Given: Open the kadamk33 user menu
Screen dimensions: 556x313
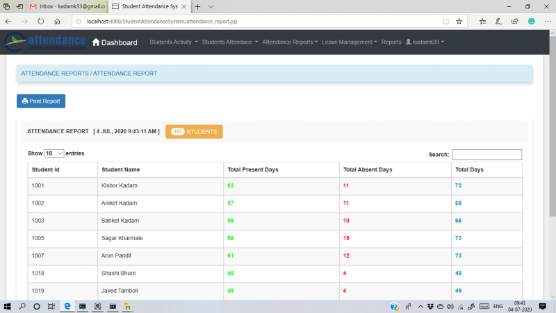Looking at the screenshot, I should [x=425, y=42].
